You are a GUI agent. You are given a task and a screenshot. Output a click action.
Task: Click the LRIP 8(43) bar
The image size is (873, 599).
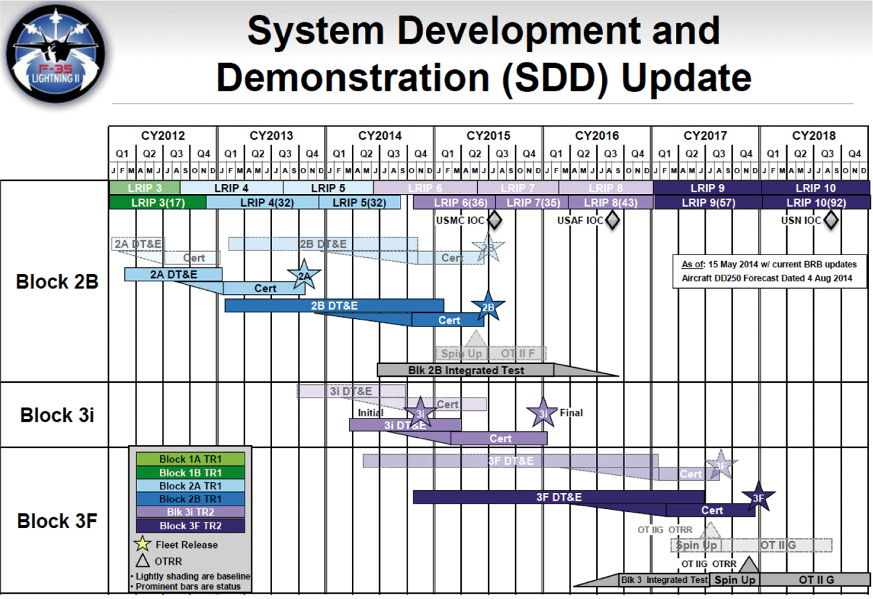[611, 202]
